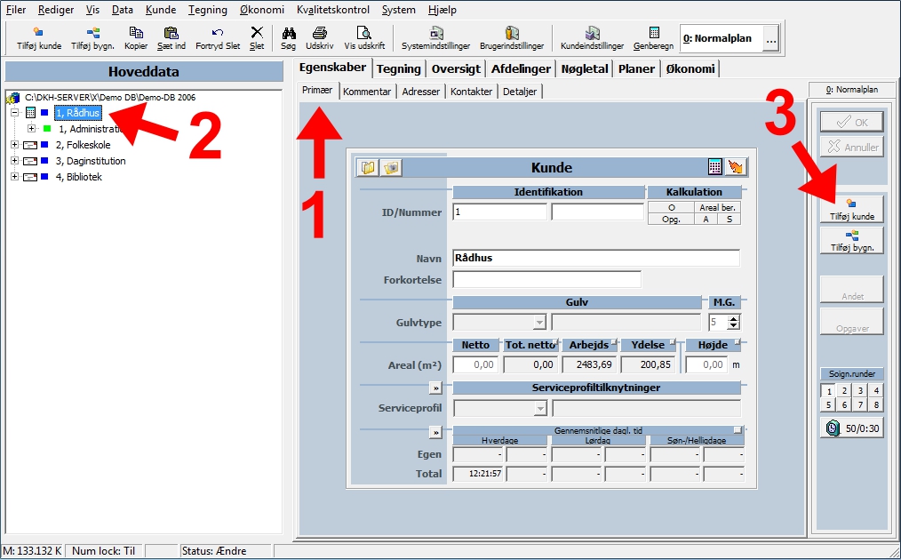Screen dimensions: 901x560
Task: Switch to the Afdelinger tab
Action: (x=522, y=69)
